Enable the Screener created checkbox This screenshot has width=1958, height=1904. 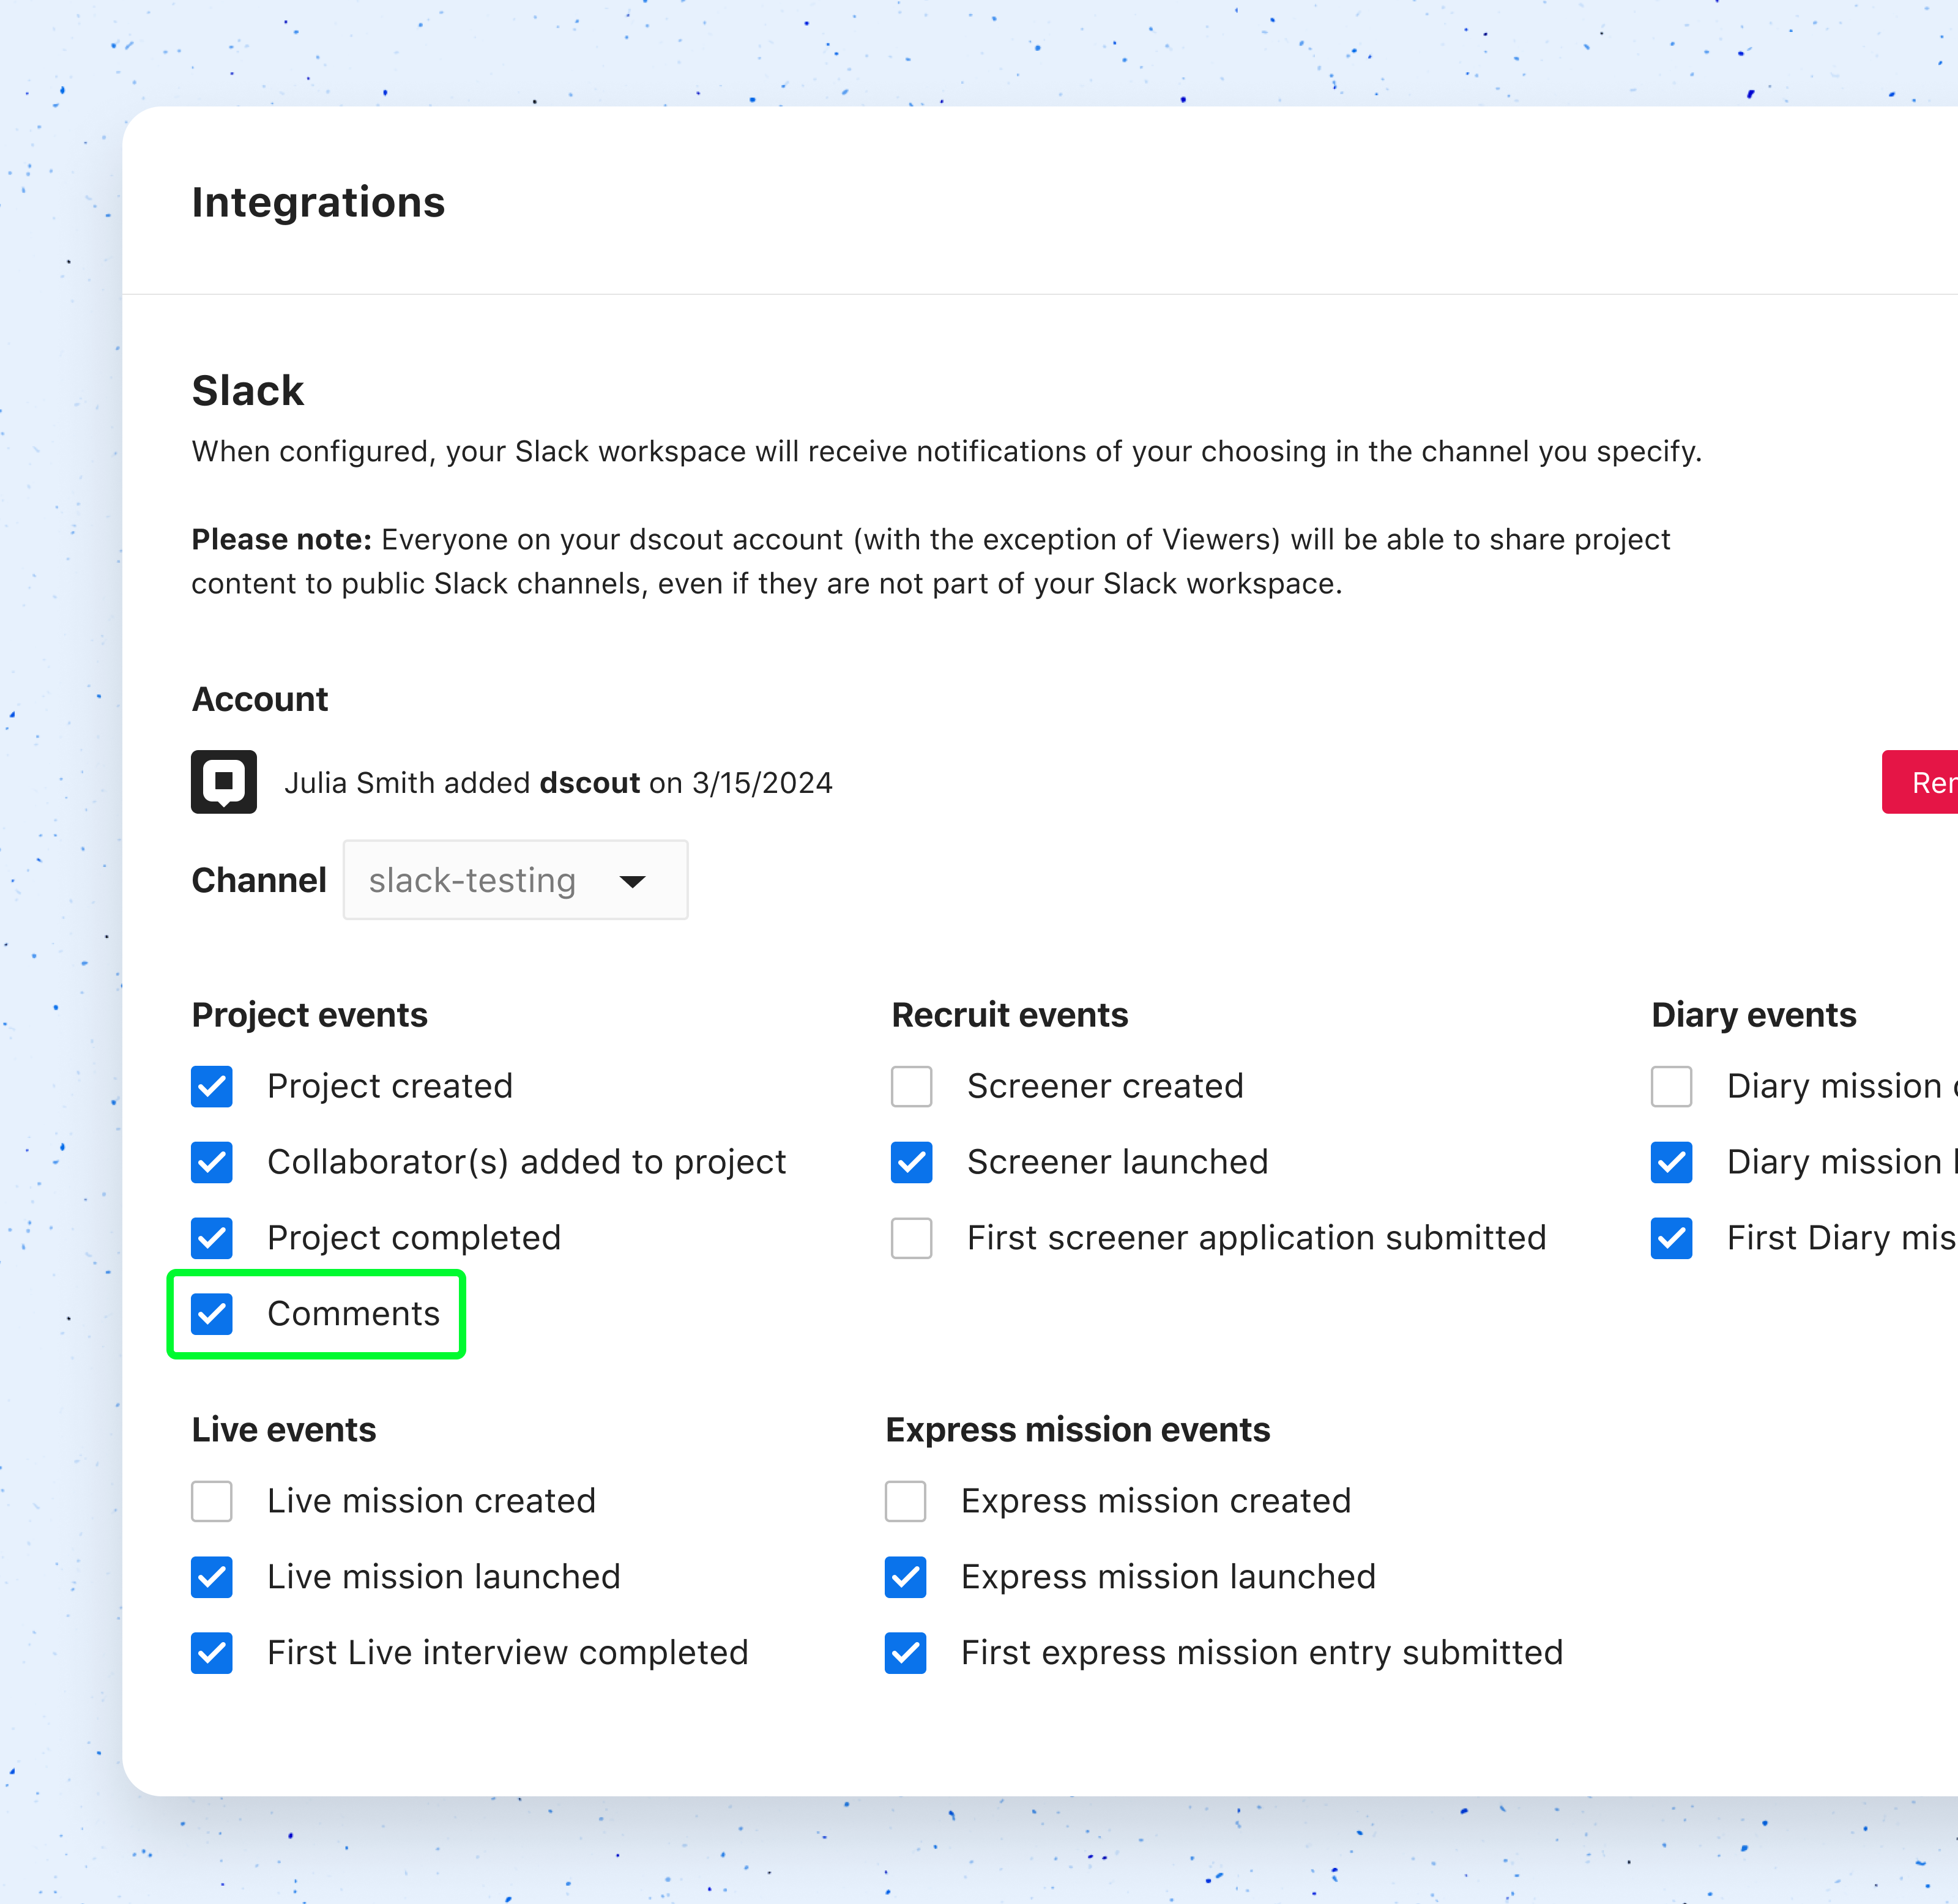(911, 1087)
